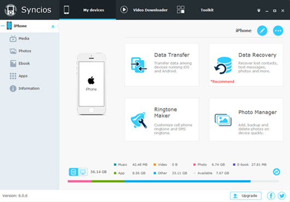Image resolution: width=290 pixels, height=202 pixels.
Task: Open Photo Manager
Action: coord(246,120)
